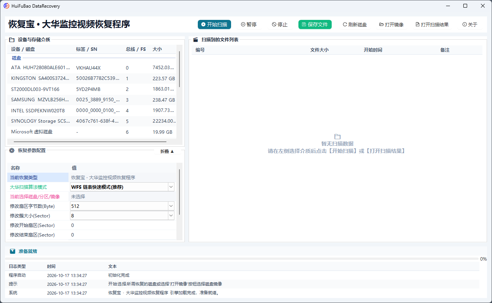492x303 pixels.
Task: Click the 保存文件 save file button
Action: point(315,24)
